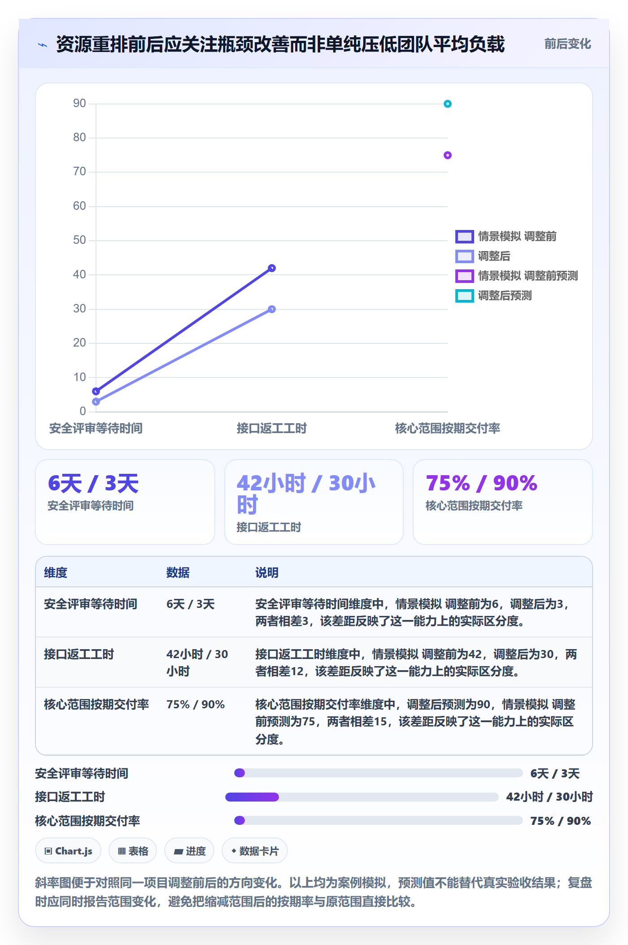Click the 接口返工工时 x-axis label
Screen dimensions: 628x945
(272, 428)
